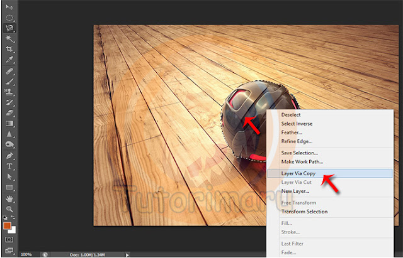403x258 pixels.
Task: Open the Feather... dialog
Action: coord(292,132)
